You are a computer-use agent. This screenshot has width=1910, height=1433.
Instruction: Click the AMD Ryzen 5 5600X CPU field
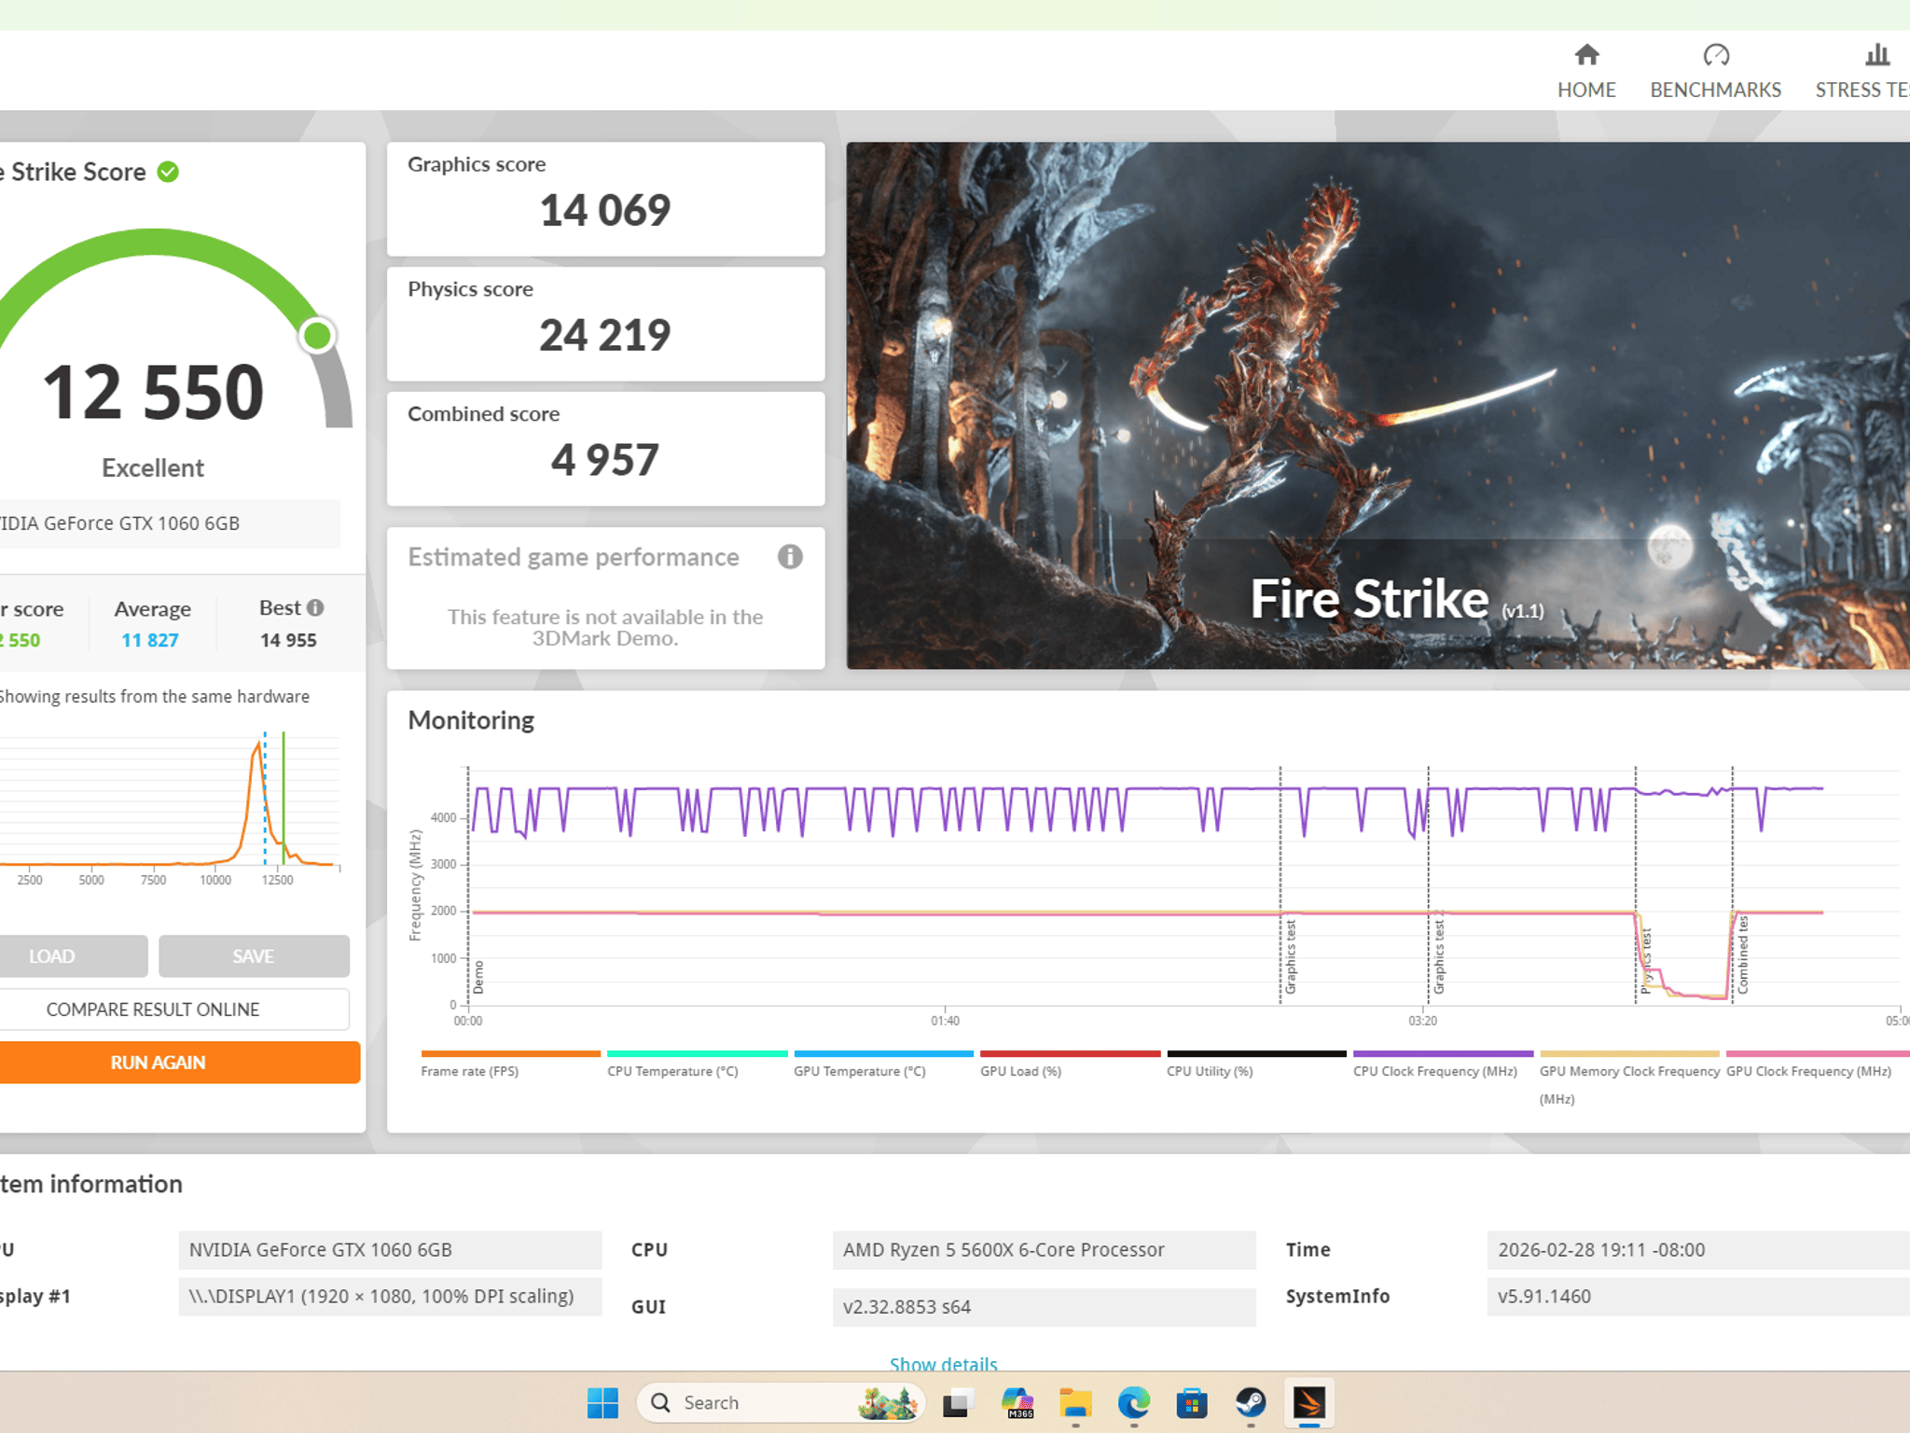(x=1044, y=1250)
